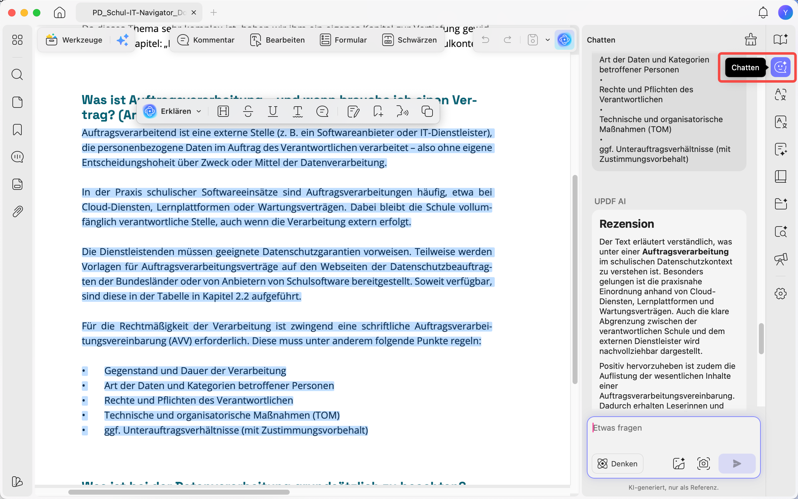Close the PD_Schul-IT-Navigator tab
The image size is (798, 499).
click(194, 12)
